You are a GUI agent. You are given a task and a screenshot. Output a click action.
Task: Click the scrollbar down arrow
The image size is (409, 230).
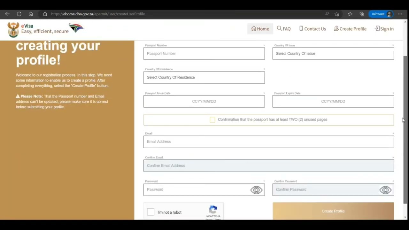(x=405, y=217)
